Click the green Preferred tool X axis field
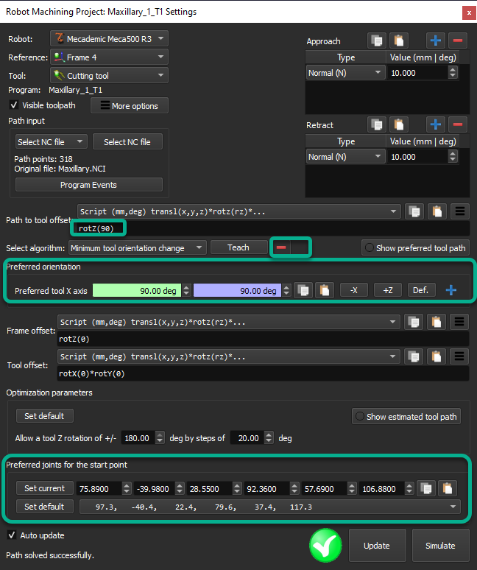Screen dimensions: 477x570 (x=136, y=291)
